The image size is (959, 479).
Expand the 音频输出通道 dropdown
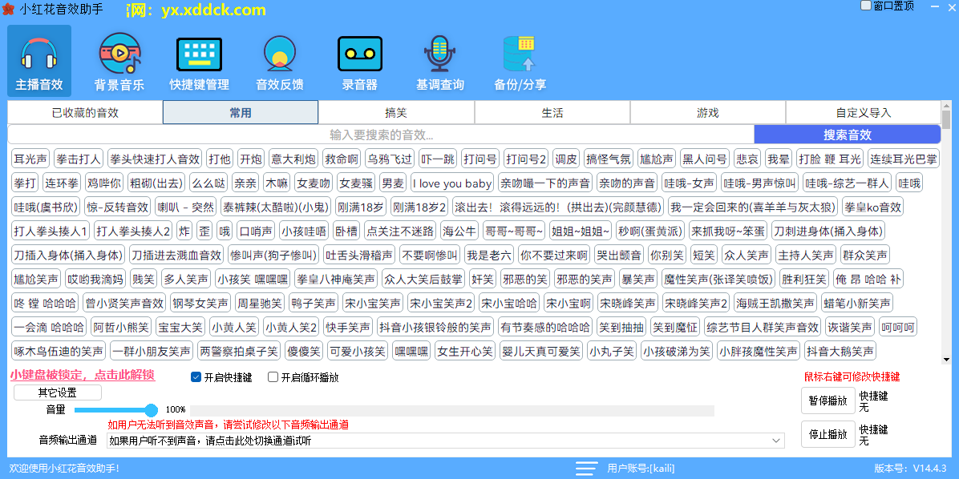coord(775,441)
